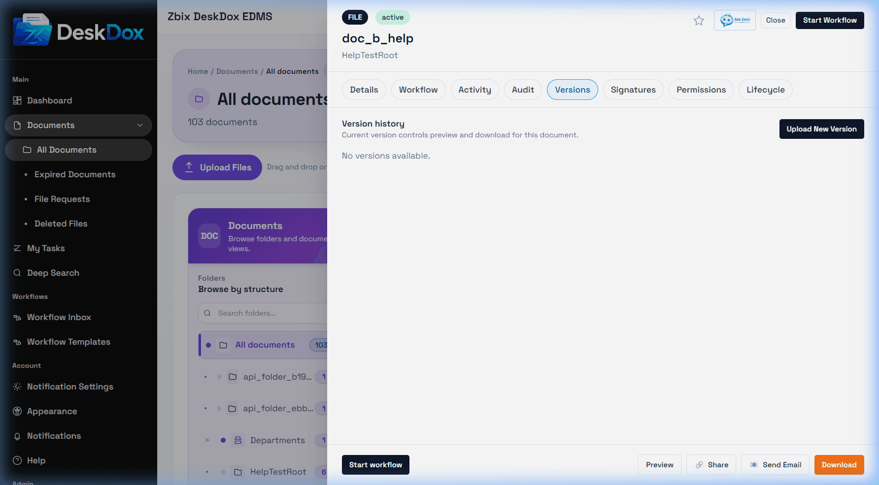Select api_folder_ebb... folder row

263,408
